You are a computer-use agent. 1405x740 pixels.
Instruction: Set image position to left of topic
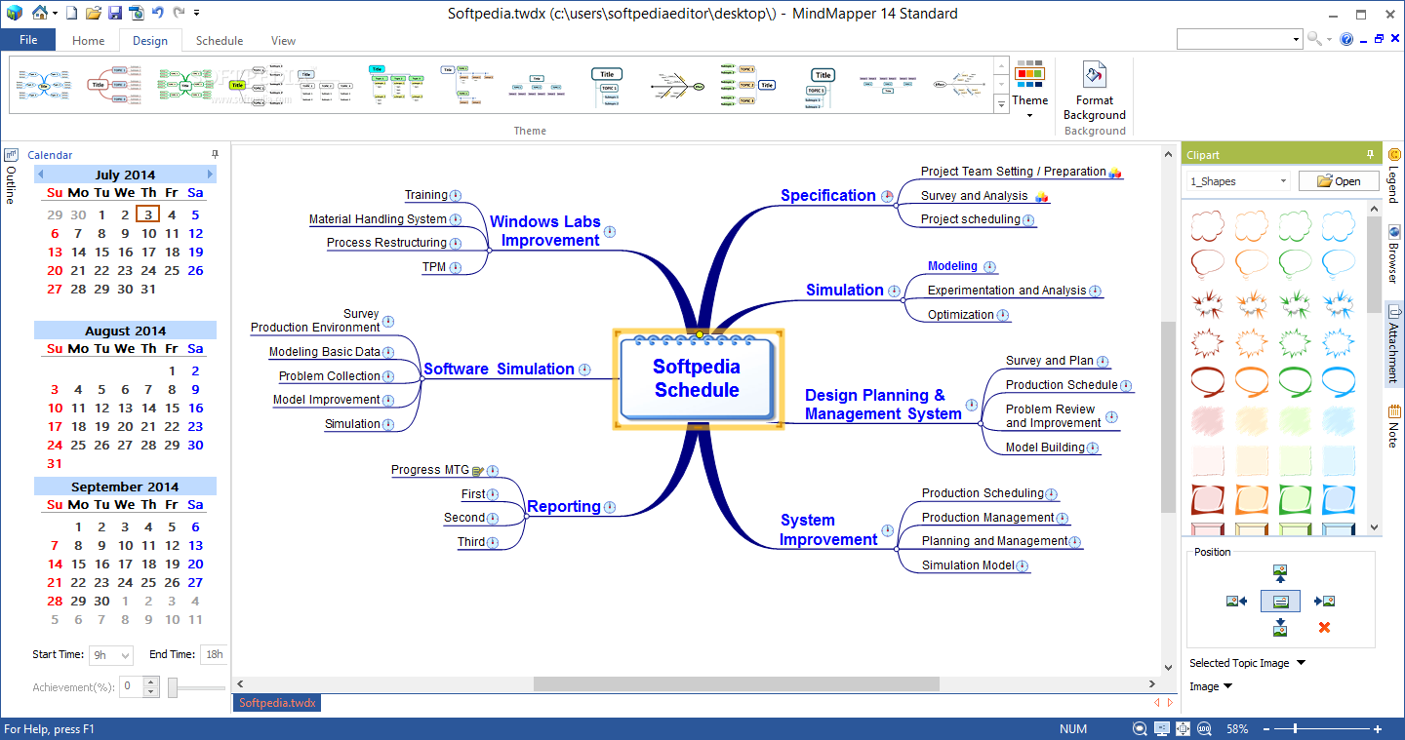[1237, 602]
